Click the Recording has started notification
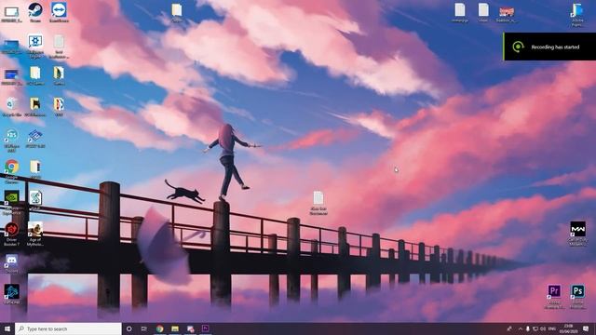 tap(549, 47)
